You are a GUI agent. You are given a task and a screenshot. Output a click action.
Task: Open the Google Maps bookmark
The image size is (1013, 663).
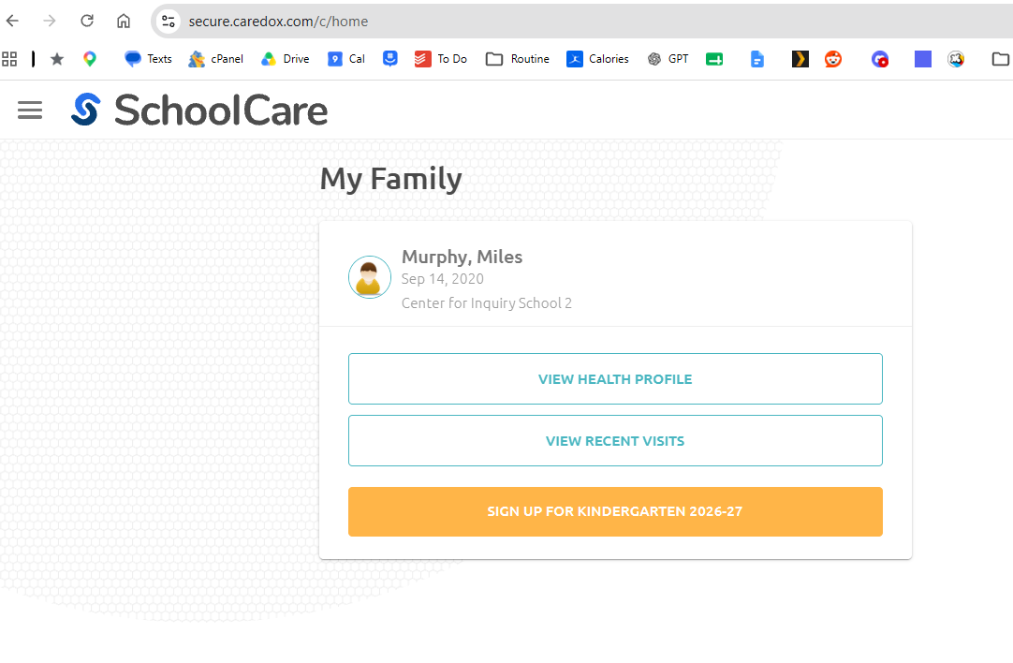tap(90, 59)
